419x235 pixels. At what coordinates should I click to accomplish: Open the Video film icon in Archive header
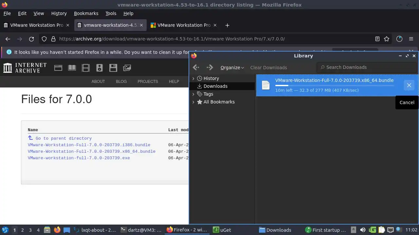tap(86, 68)
